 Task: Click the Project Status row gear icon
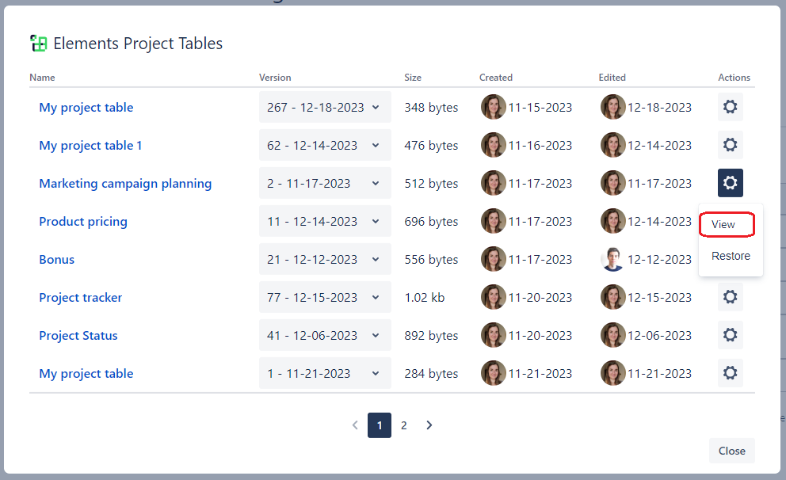(730, 335)
